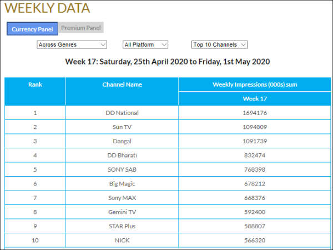The width and height of the screenshot is (333, 250).
Task: Click the Dangal channel name
Action: click(x=122, y=141)
